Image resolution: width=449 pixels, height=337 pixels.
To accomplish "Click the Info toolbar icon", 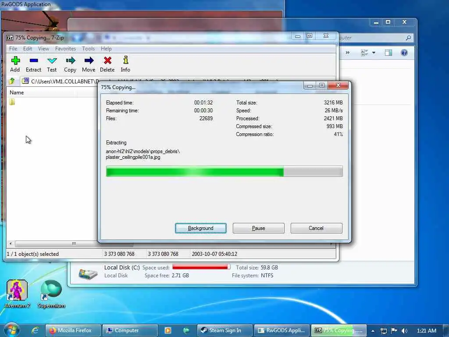I will point(125,60).
